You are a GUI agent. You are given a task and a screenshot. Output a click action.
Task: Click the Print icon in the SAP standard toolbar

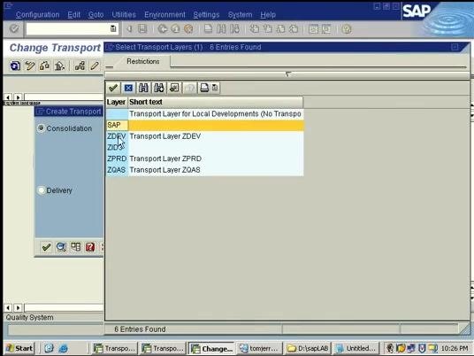coord(209,29)
